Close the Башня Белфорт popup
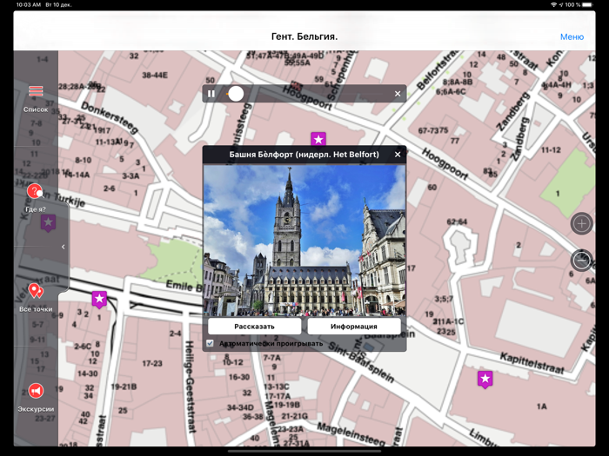The image size is (609, 456). coord(398,155)
